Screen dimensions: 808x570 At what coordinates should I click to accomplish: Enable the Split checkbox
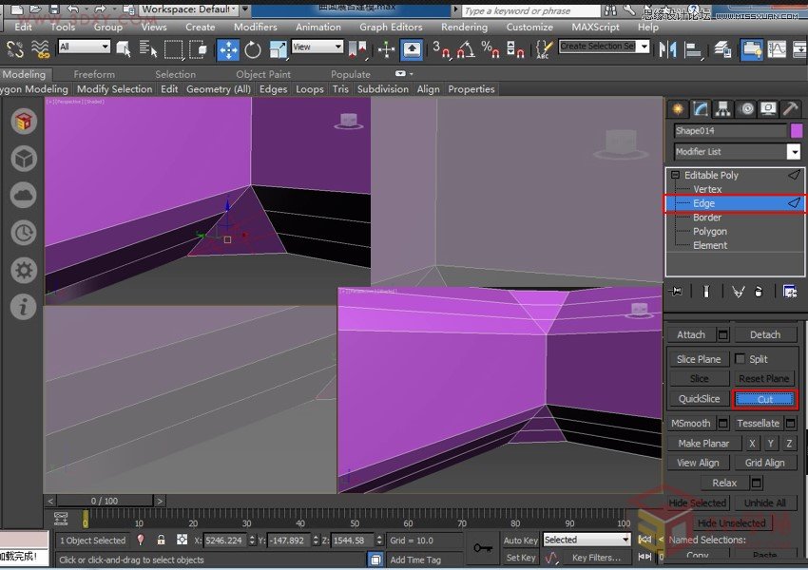click(x=740, y=358)
